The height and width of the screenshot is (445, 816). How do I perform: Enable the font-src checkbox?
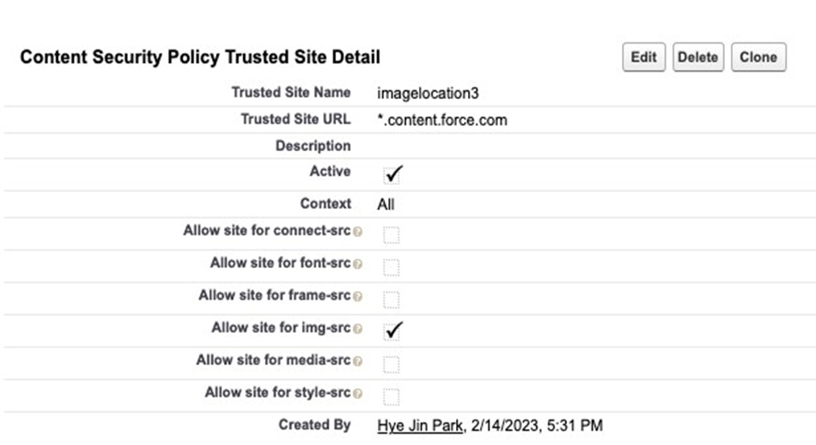pos(391,267)
